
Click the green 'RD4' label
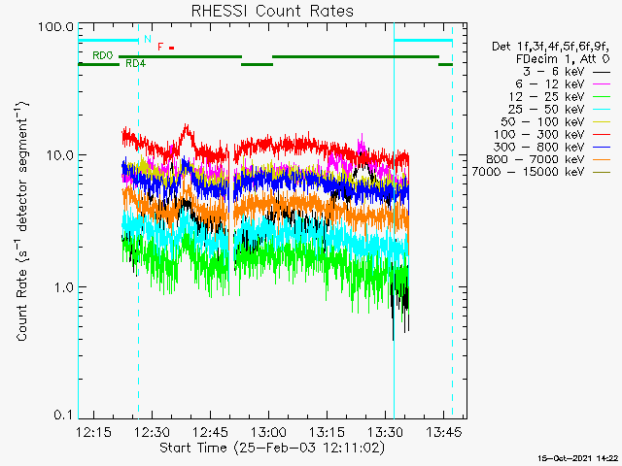(135, 63)
